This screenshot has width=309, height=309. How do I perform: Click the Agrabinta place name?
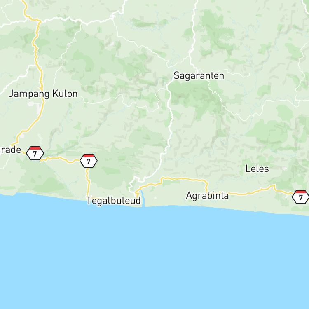coord(207,195)
